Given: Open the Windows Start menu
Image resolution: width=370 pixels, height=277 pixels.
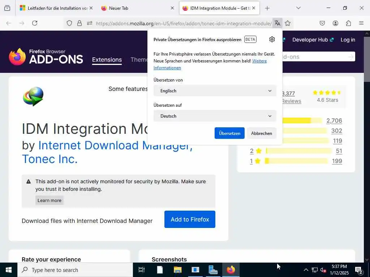Looking at the screenshot, I should (x=9, y=270).
